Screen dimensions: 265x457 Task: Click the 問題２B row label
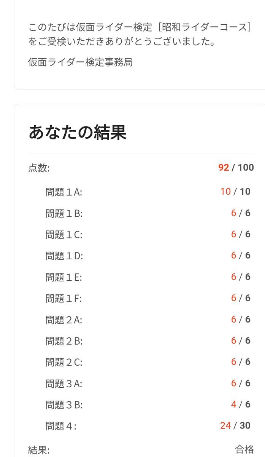[x=63, y=341]
